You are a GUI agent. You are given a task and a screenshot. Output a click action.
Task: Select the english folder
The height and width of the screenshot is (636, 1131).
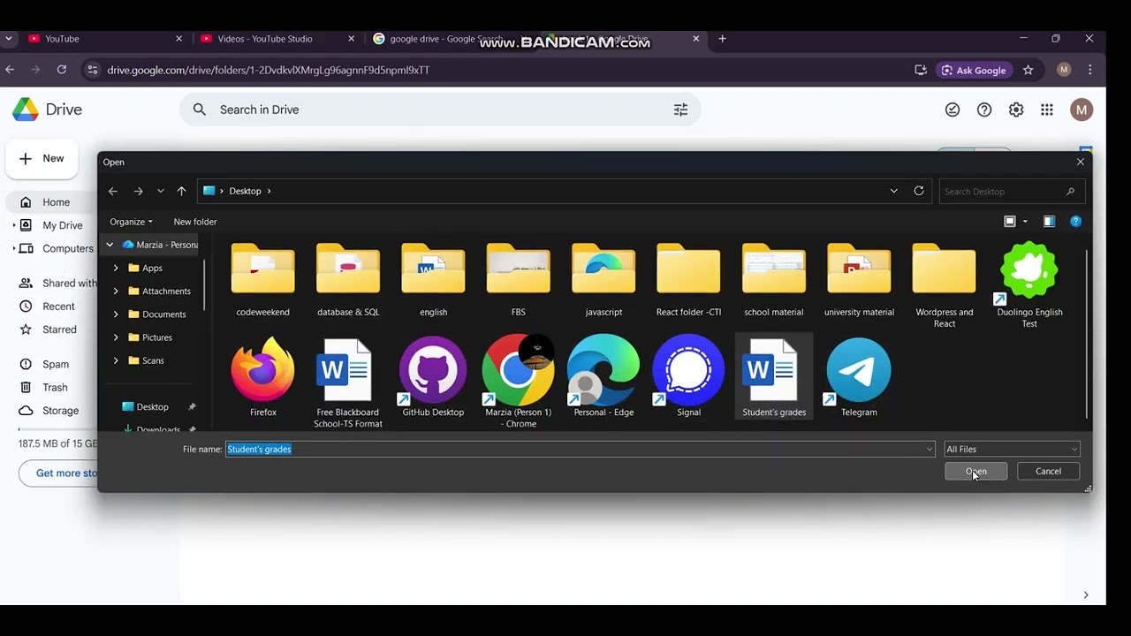(433, 280)
